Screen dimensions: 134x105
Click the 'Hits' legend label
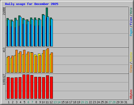click(x=131, y=11)
